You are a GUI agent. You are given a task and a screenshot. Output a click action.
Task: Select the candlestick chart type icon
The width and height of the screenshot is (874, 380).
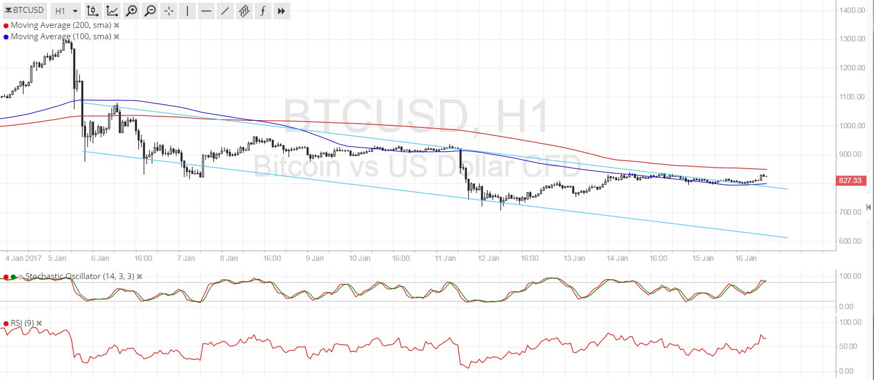coord(92,11)
